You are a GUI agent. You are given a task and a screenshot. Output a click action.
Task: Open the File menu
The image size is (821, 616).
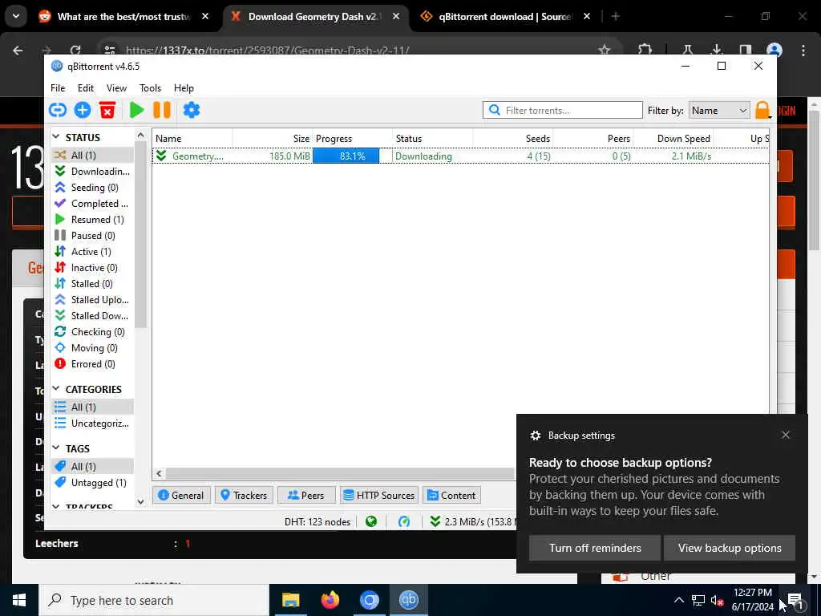58,88
